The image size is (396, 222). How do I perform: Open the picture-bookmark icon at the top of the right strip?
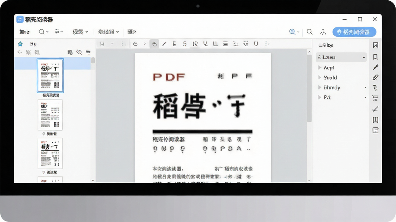[x=376, y=45]
